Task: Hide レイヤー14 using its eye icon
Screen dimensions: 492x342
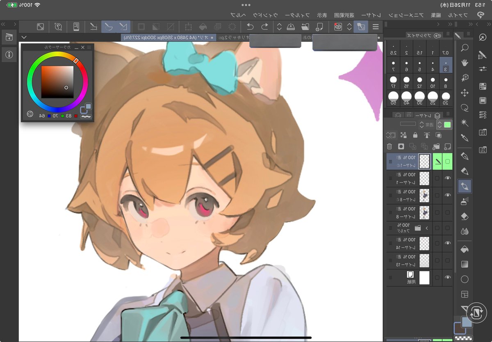Action: pos(447,244)
